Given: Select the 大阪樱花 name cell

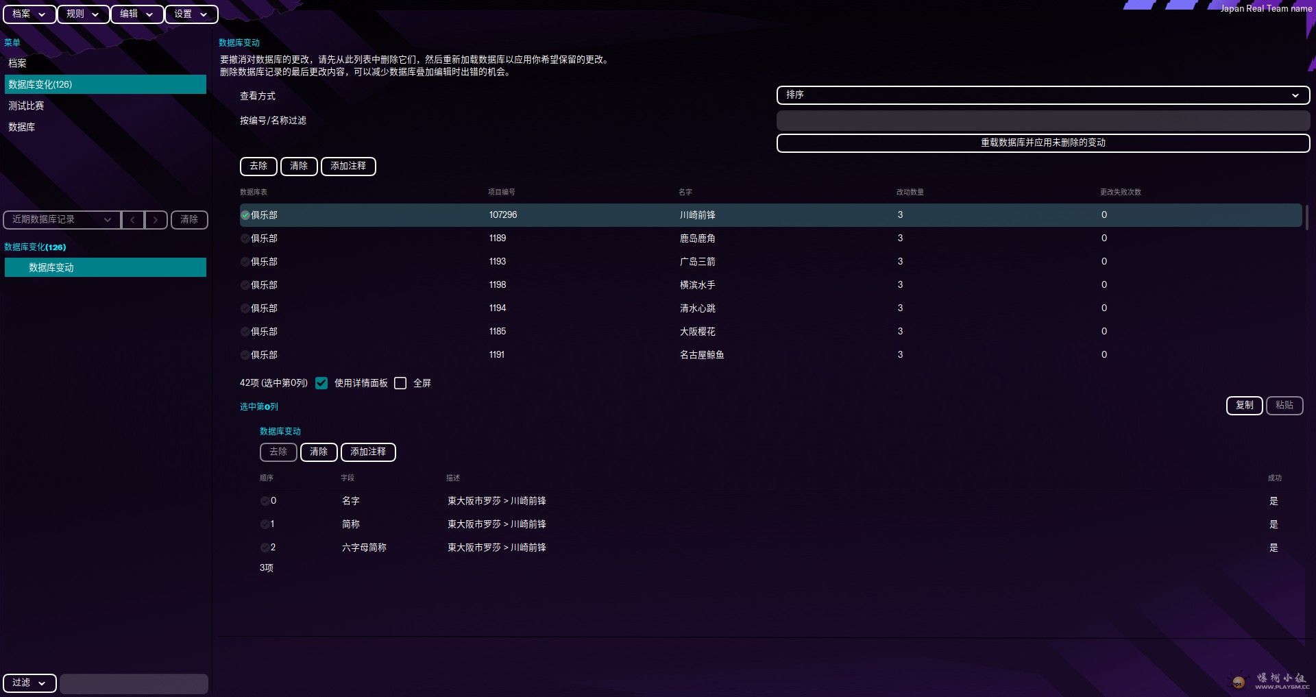Looking at the screenshot, I should coord(697,332).
